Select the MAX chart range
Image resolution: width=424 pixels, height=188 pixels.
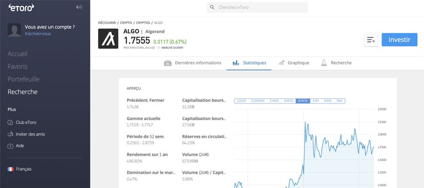click(339, 101)
